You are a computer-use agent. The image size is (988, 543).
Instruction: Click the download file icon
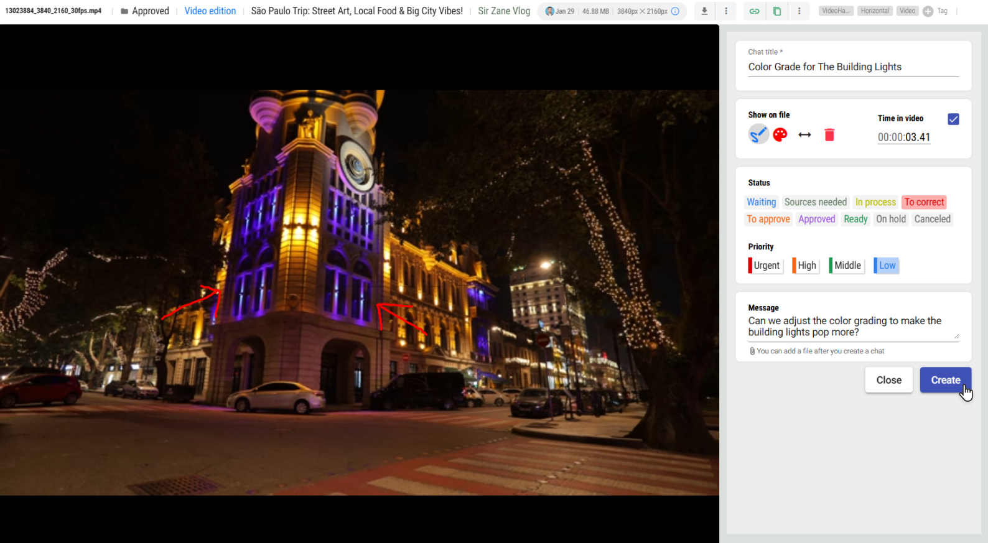(704, 11)
